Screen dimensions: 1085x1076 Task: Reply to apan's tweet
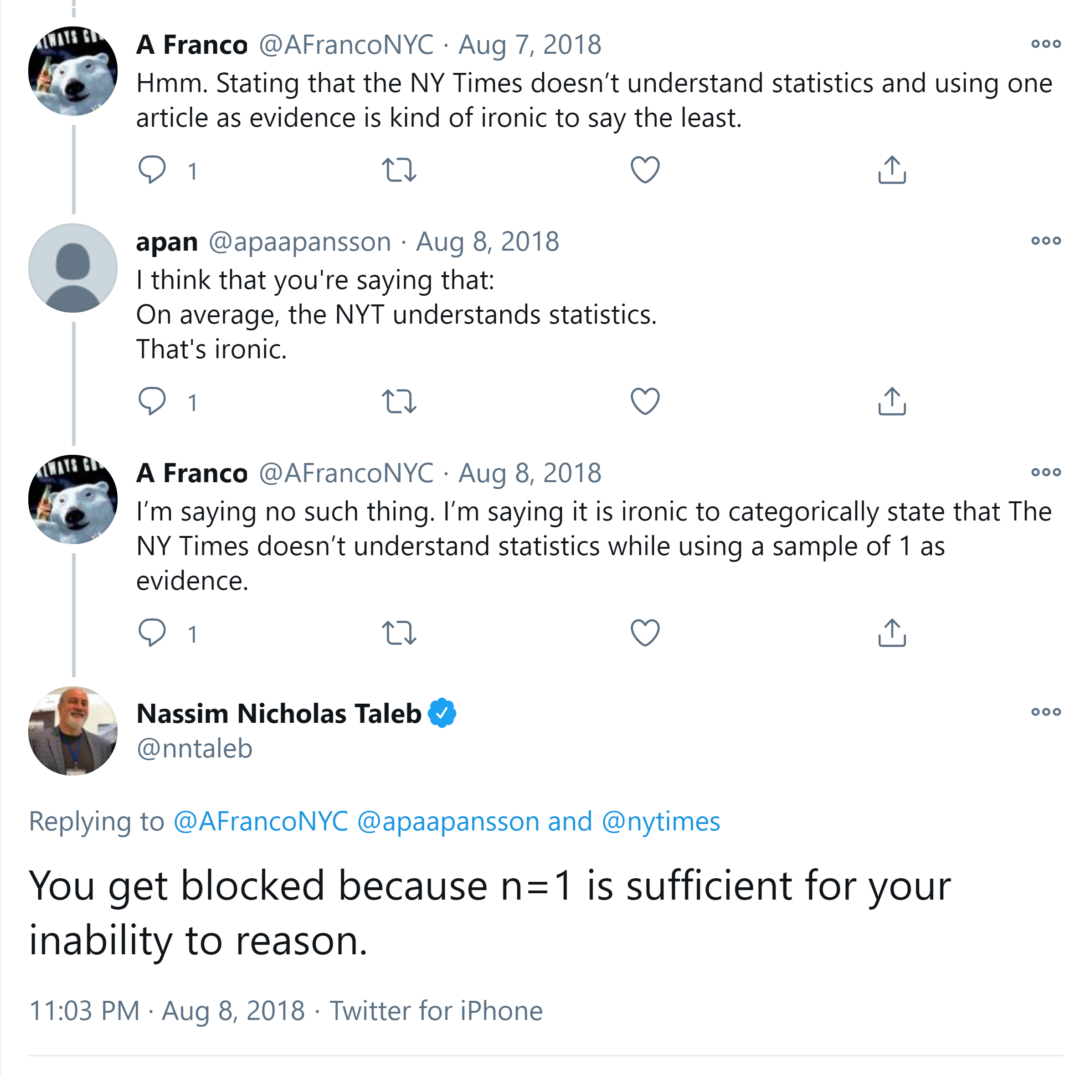coord(152,401)
